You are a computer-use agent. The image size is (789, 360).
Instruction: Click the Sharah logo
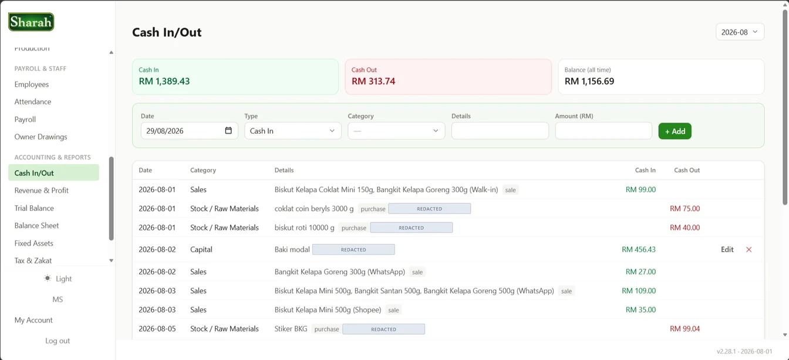coord(31,22)
